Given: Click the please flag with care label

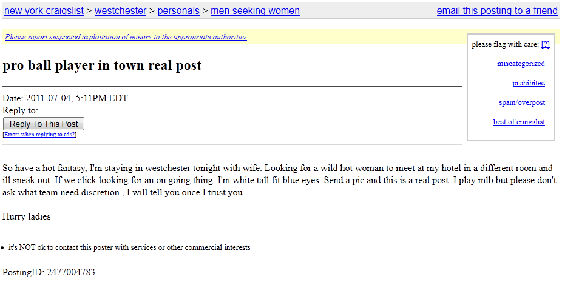Looking at the screenshot, I should pos(505,44).
